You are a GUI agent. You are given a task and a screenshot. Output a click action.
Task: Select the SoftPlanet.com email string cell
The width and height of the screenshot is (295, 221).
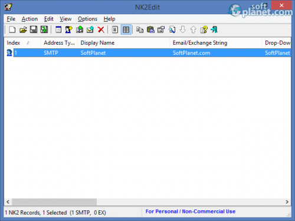point(191,53)
